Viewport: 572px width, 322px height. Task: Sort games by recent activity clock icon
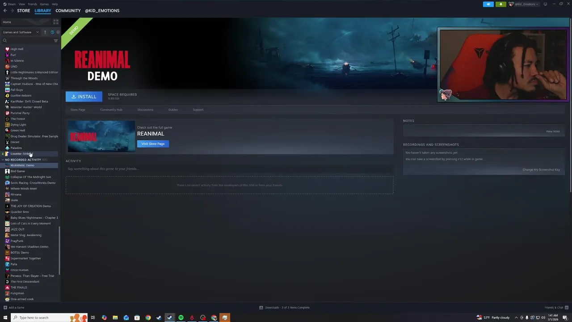pos(52,32)
